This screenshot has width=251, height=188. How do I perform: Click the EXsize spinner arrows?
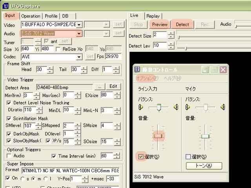[x=117, y=95]
